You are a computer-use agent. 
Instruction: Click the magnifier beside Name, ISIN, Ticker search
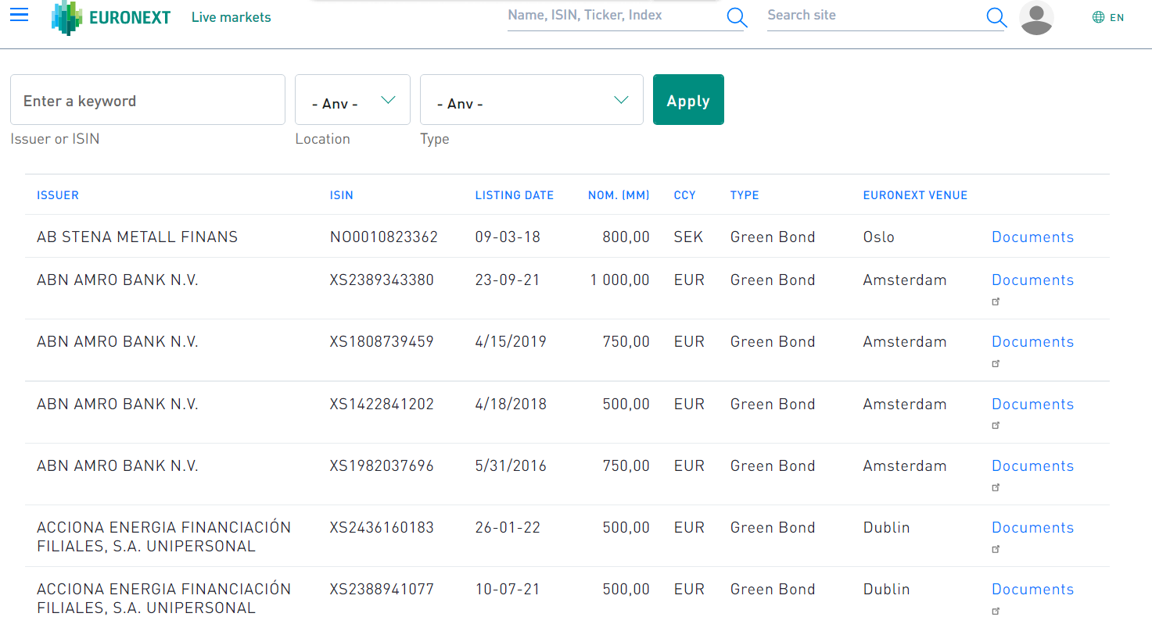click(737, 17)
